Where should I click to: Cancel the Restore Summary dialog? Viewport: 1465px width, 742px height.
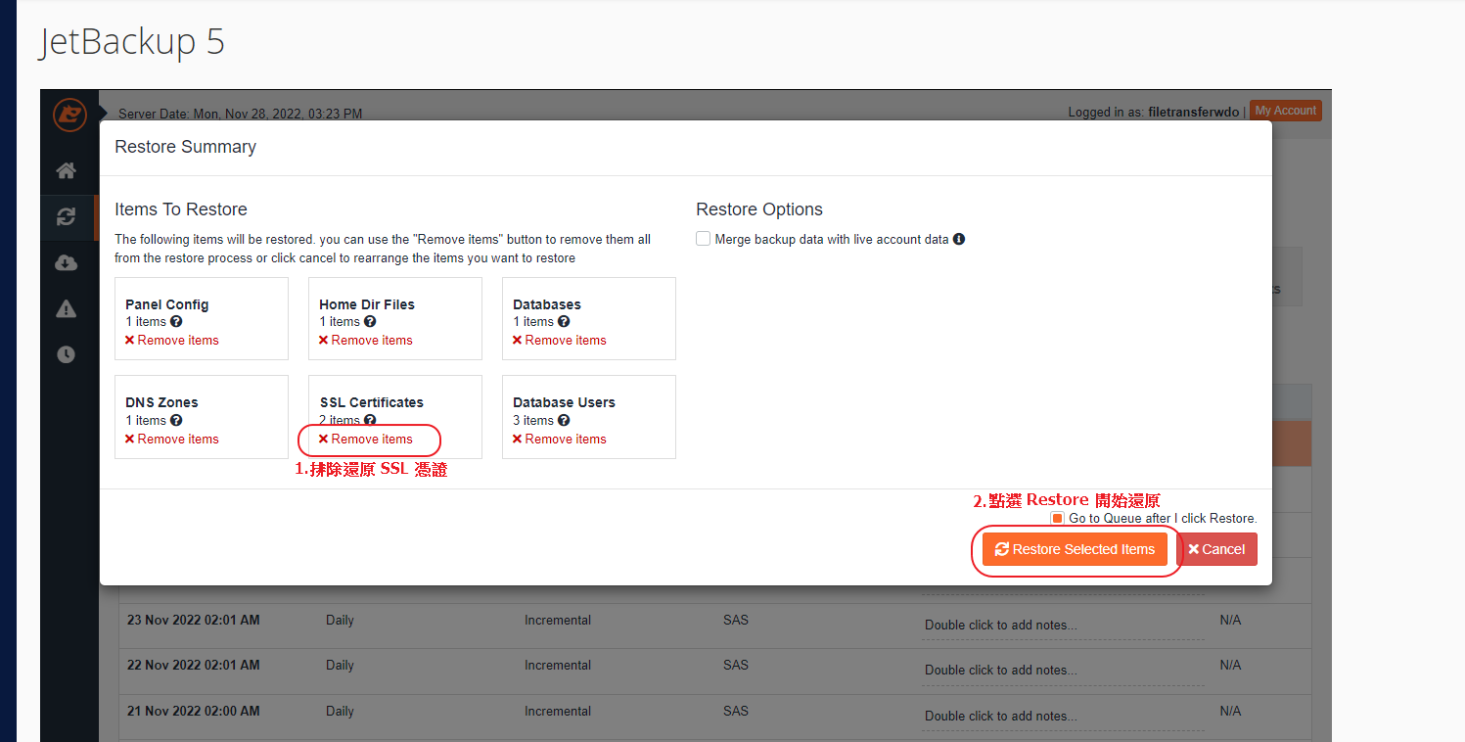point(1216,549)
